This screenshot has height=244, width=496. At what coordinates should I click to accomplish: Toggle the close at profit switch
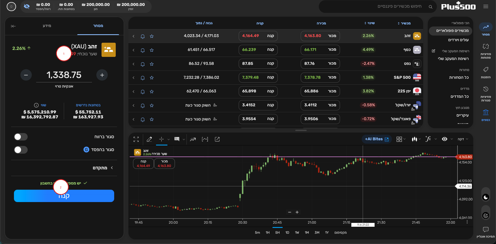(x=21, y=137)
